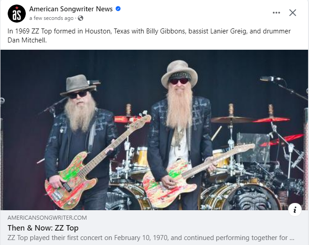Click the right guitarist's long beard
Image resolution: width=309 pixels, height=245 pixels.
coord(179,106)
